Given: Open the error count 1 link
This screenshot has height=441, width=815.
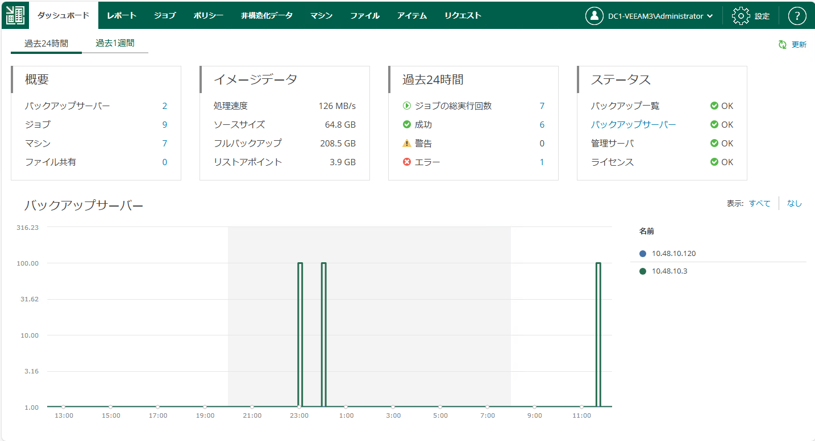Looking at the screenshot, I should coord(542,162).
